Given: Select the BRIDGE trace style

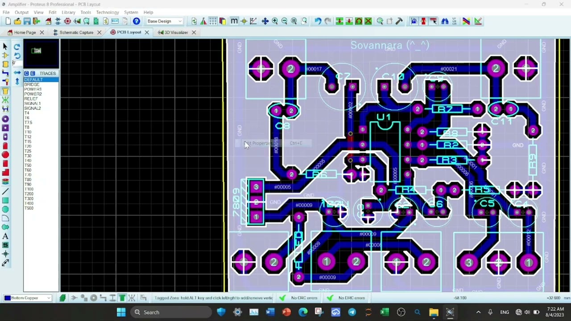Looking at the screenshot, I should coord(32,85).
